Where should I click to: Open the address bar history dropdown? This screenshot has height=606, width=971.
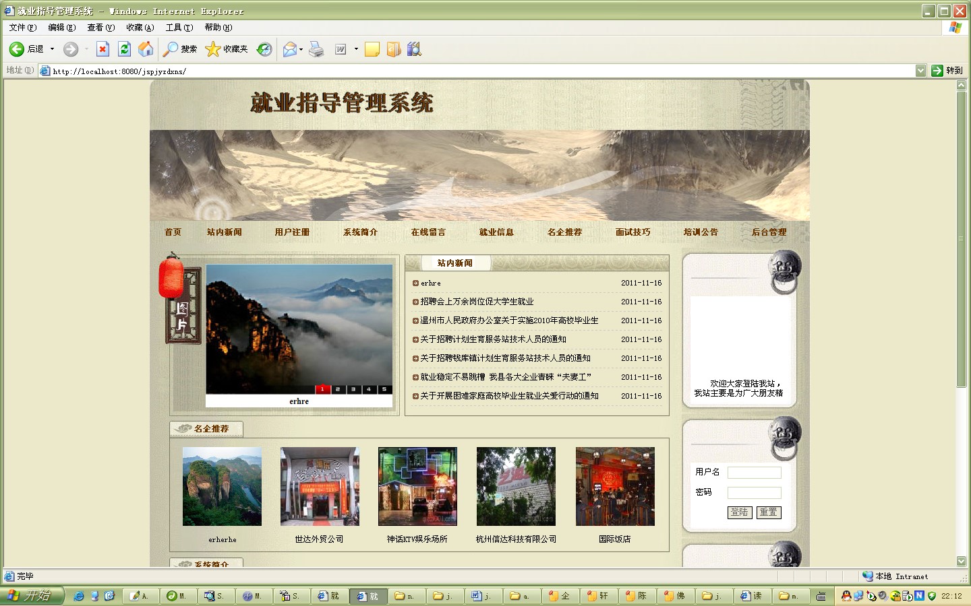[921, 70]
